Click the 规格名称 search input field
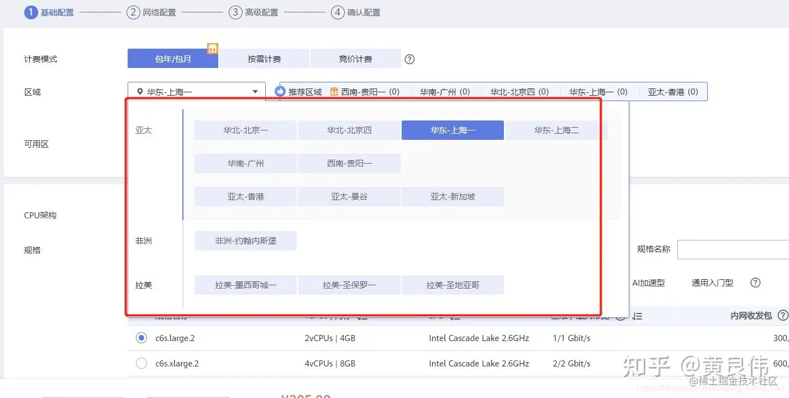The image size is (789, 398). pyautogui.click(x=733, y=249)
